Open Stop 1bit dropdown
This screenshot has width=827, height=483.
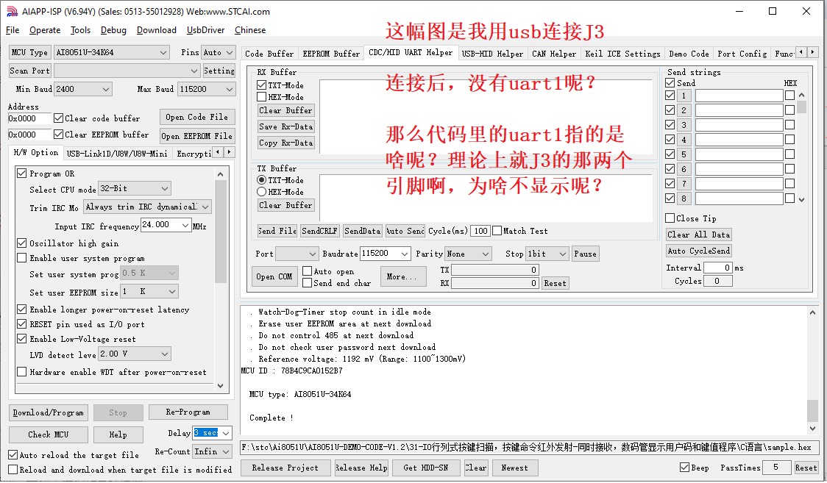(547, 254)
